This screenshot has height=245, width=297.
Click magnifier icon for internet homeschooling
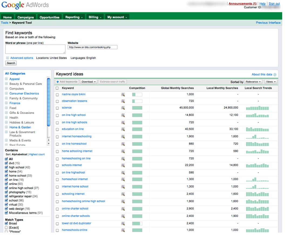point(123,137)
